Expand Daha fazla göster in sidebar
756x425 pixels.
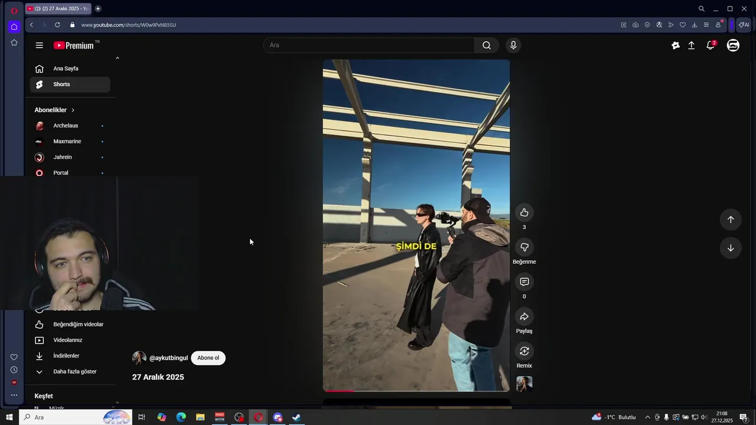coord(70,372)
